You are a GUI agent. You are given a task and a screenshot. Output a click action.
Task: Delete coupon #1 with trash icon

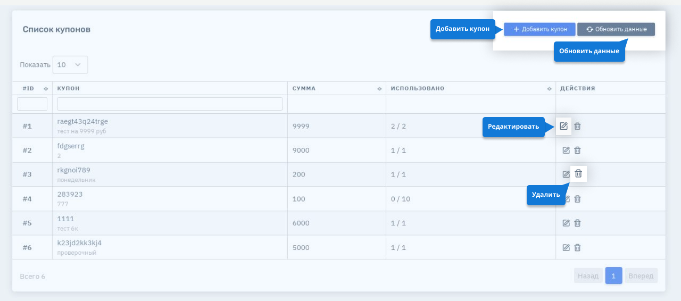click(x=577, y=126)
